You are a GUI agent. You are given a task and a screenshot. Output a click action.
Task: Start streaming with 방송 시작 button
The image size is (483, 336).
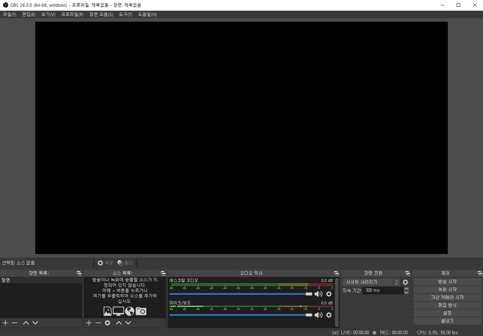[447, 282]
